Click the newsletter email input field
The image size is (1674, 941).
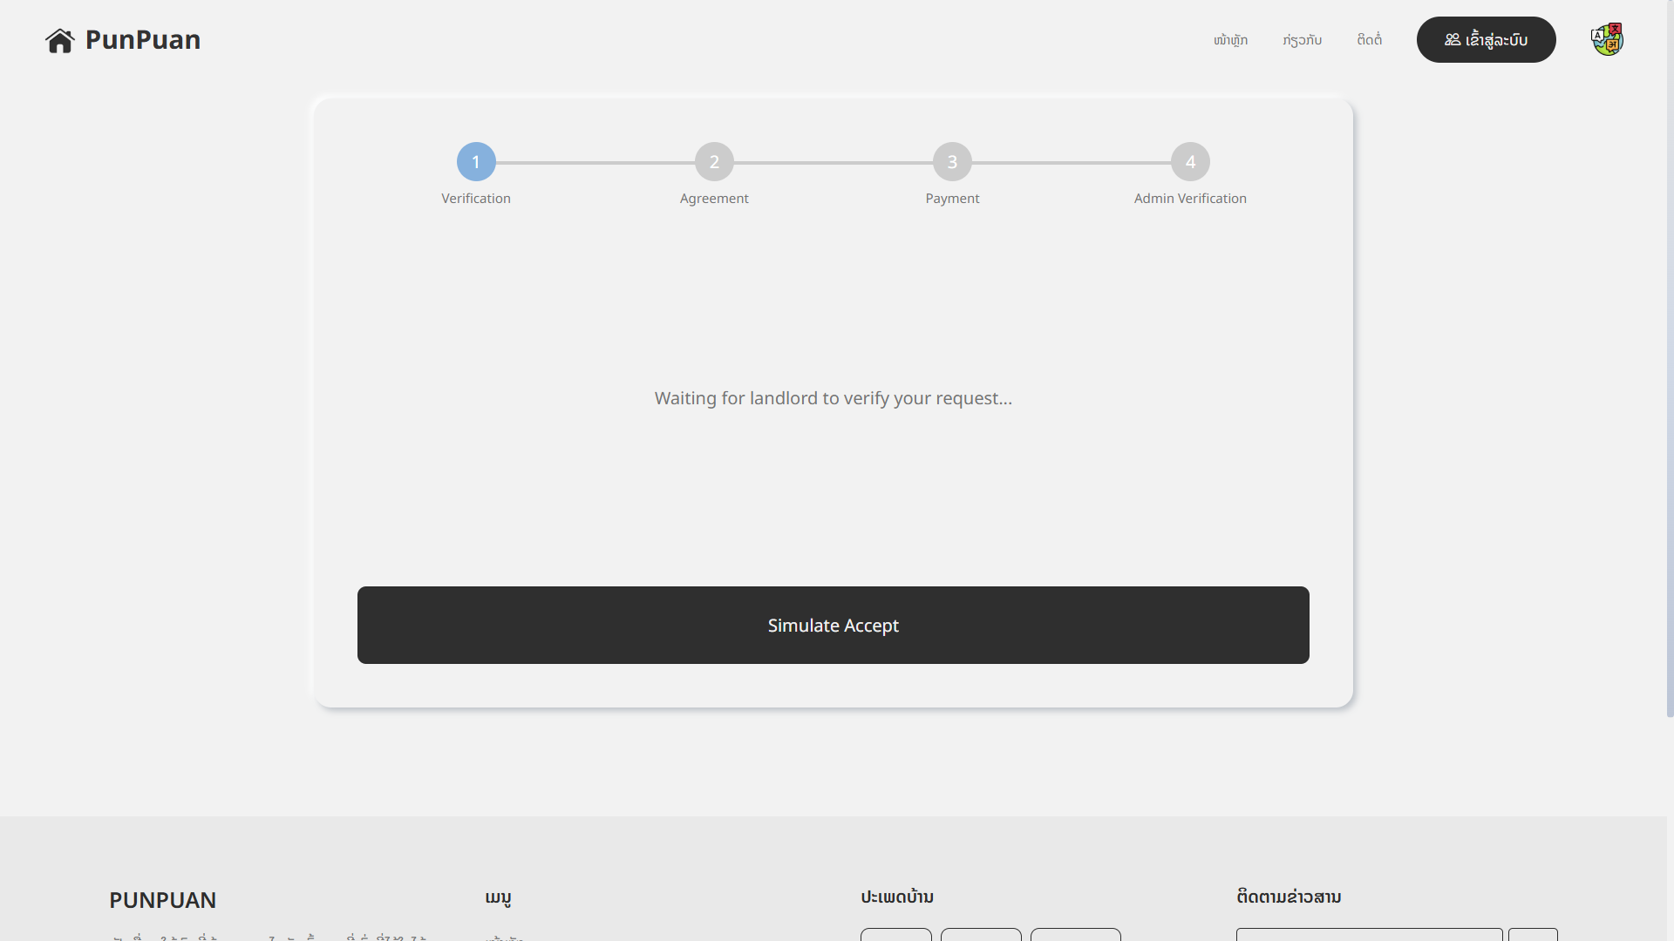coord(1369,935)
